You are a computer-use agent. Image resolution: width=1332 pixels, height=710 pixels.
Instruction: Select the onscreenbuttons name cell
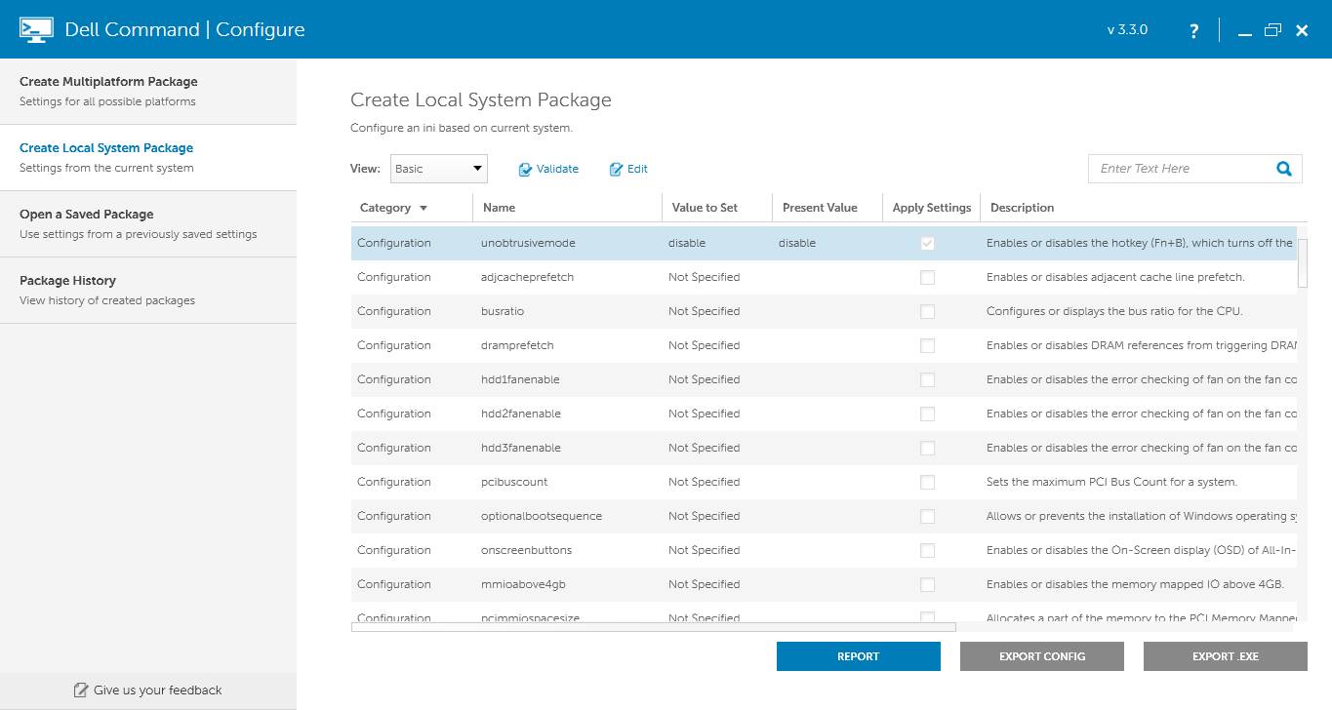526,550
